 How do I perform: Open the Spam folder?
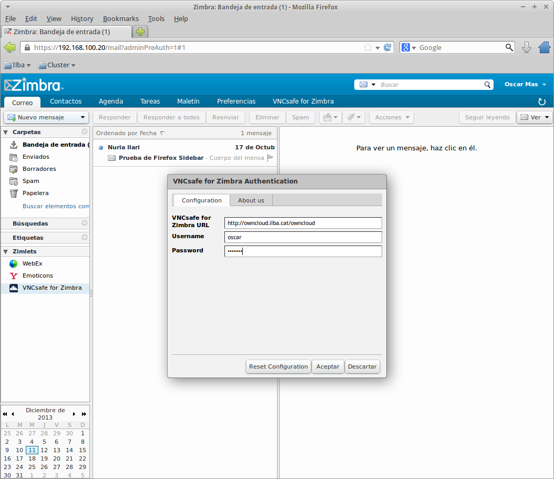point(30,181)
